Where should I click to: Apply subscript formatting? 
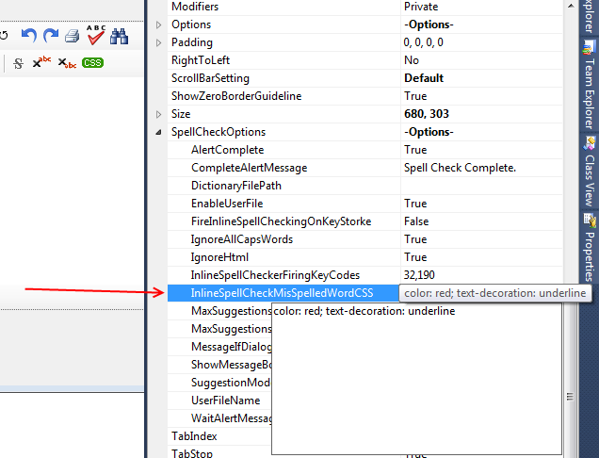pos(67,63)
